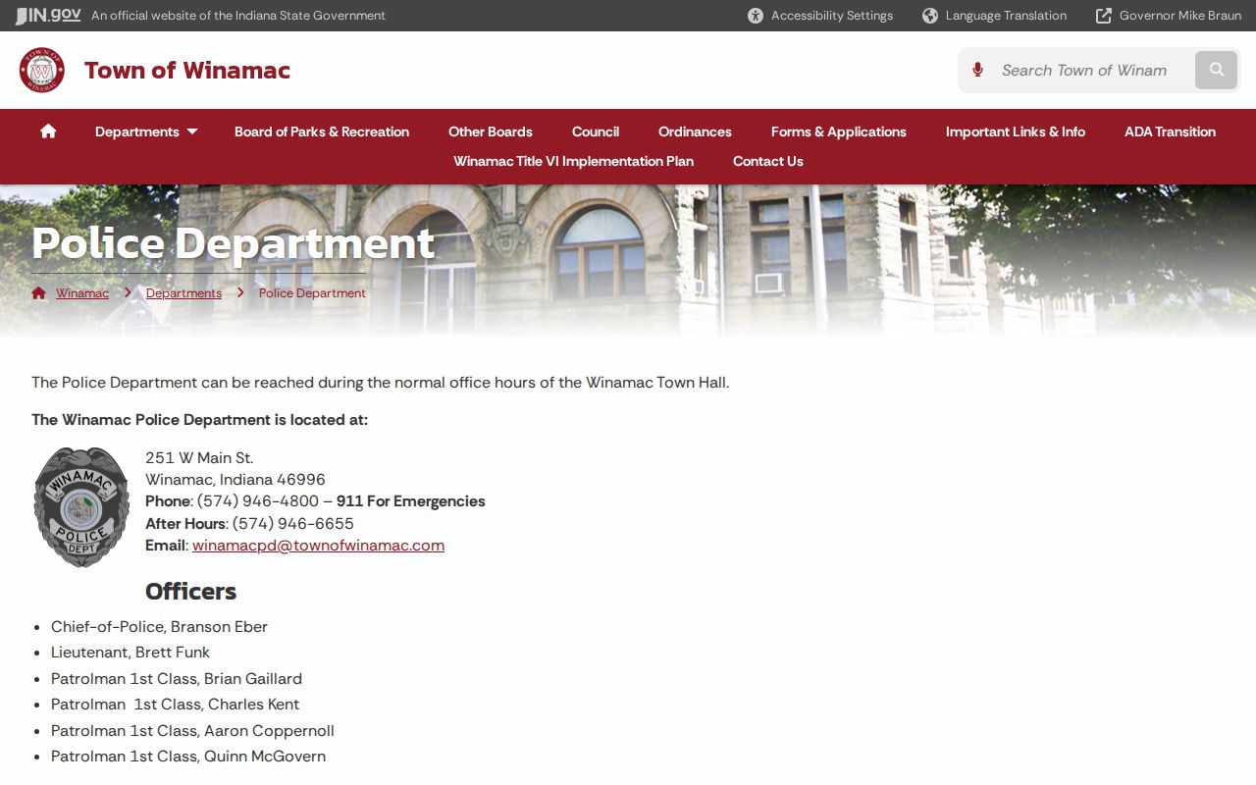
Task: Open Board of Parks & Recreation menu
Action: [x=322, y=131]
